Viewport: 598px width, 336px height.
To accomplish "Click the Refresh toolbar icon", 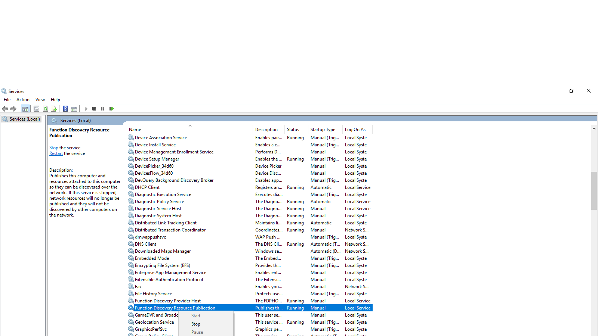I will pos(45,109).
